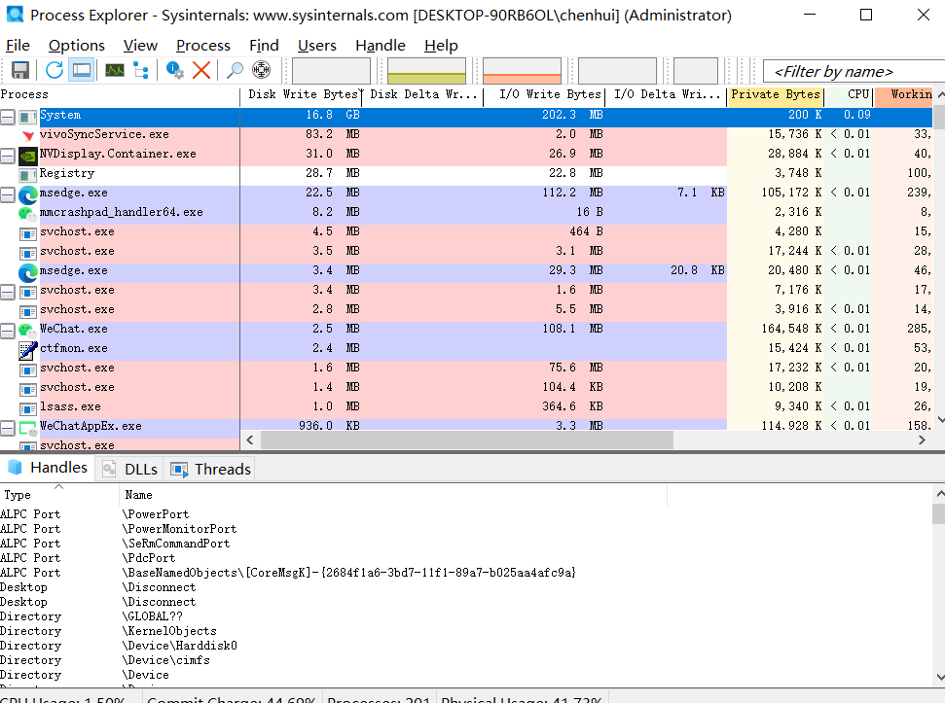Open the Options menu
The image size is (945, 703).
point(77,45)
